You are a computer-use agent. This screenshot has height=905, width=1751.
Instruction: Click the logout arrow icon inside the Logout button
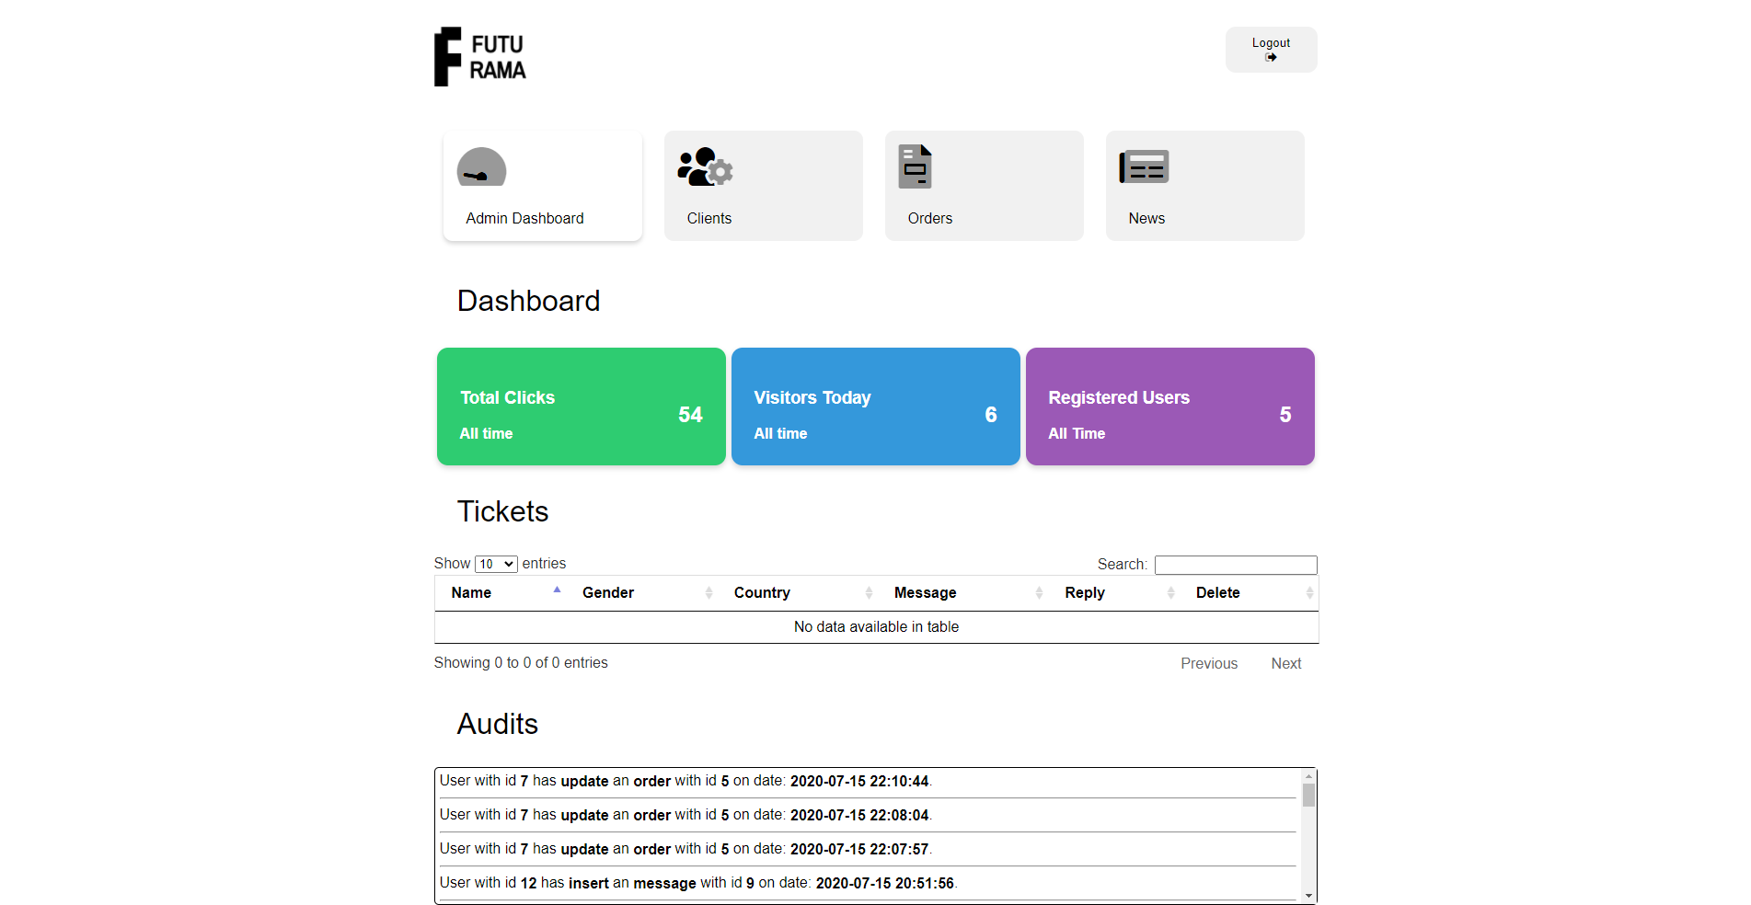1271,56
